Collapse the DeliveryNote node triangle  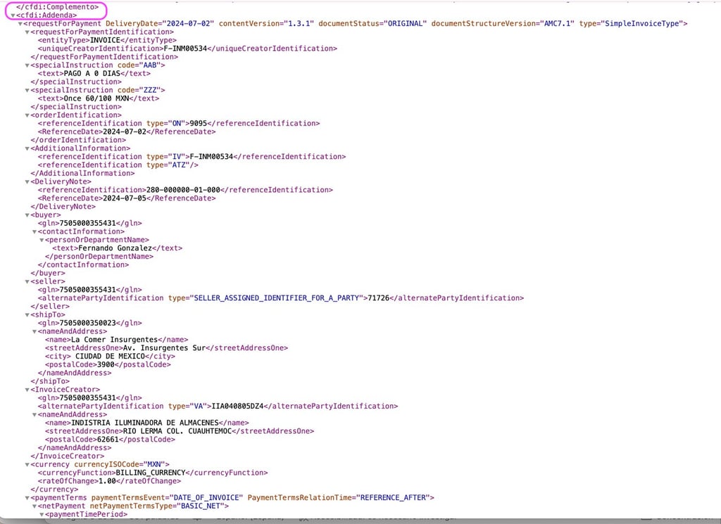coord(27,182)
